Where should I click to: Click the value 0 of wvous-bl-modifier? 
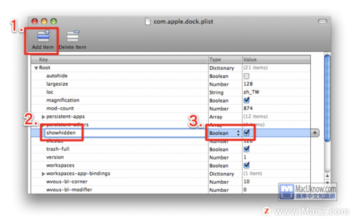(245, 190)
